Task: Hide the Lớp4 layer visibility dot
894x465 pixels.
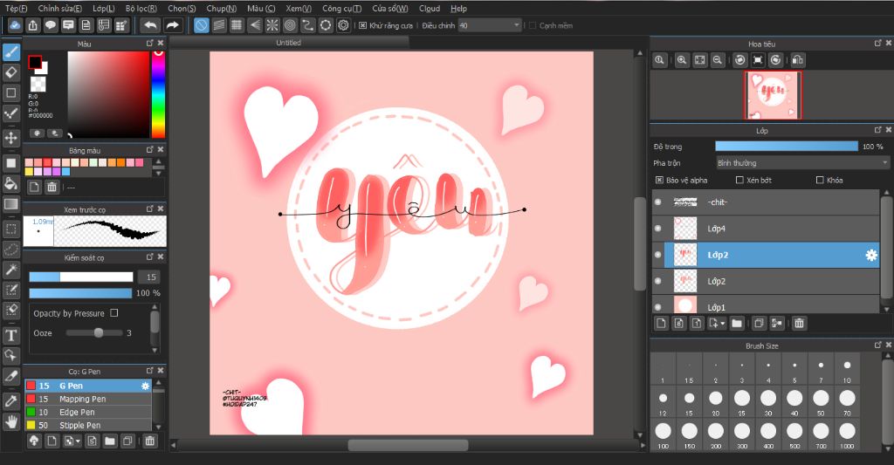Action: tap(658, 229)
